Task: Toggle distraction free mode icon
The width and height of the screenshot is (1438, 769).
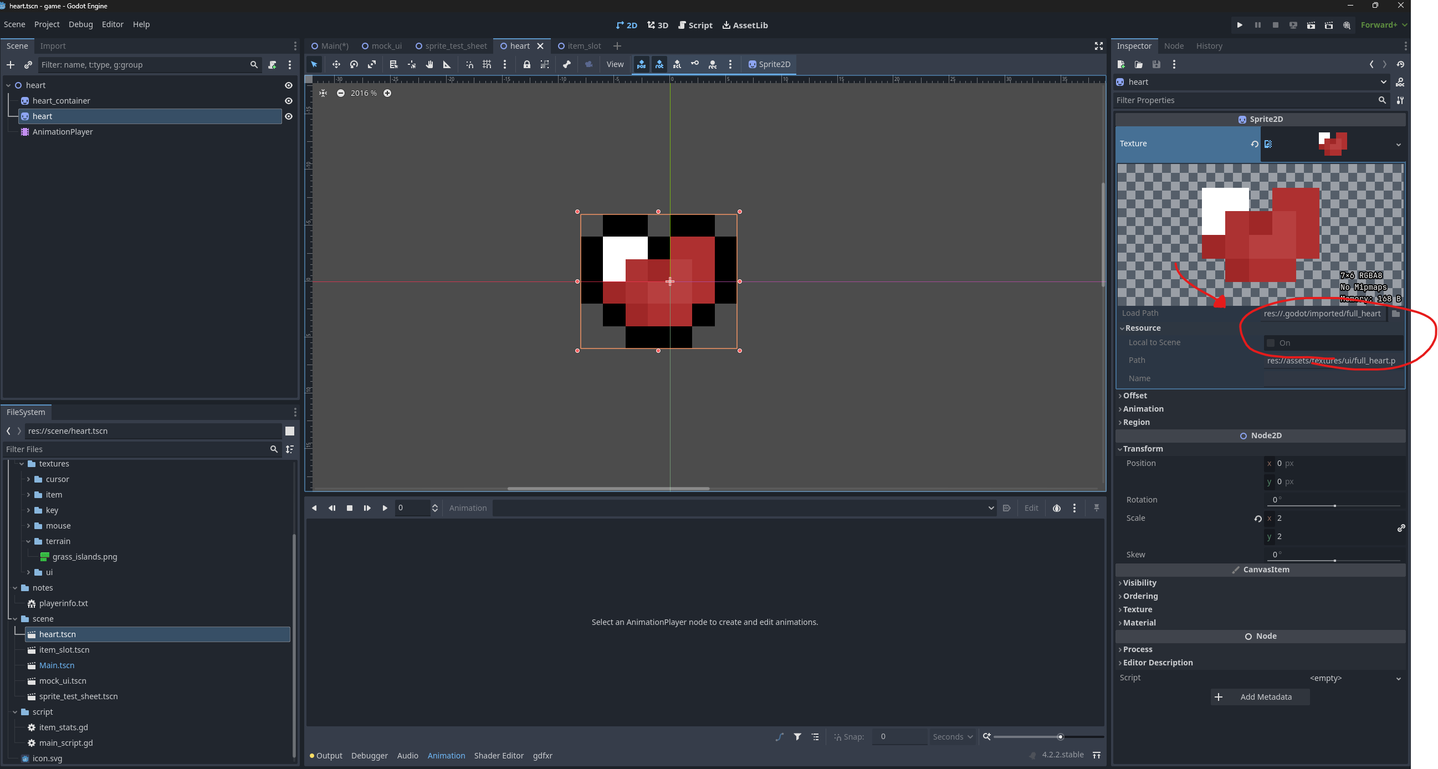Action: pyautogui.click(x=1099, y=46)
